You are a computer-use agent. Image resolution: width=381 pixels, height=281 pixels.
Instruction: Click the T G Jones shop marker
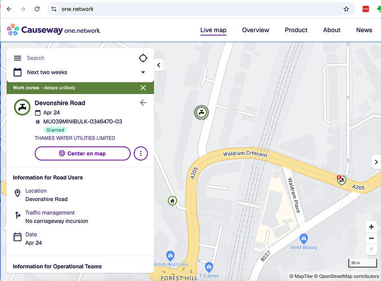[x=209, y=267]
